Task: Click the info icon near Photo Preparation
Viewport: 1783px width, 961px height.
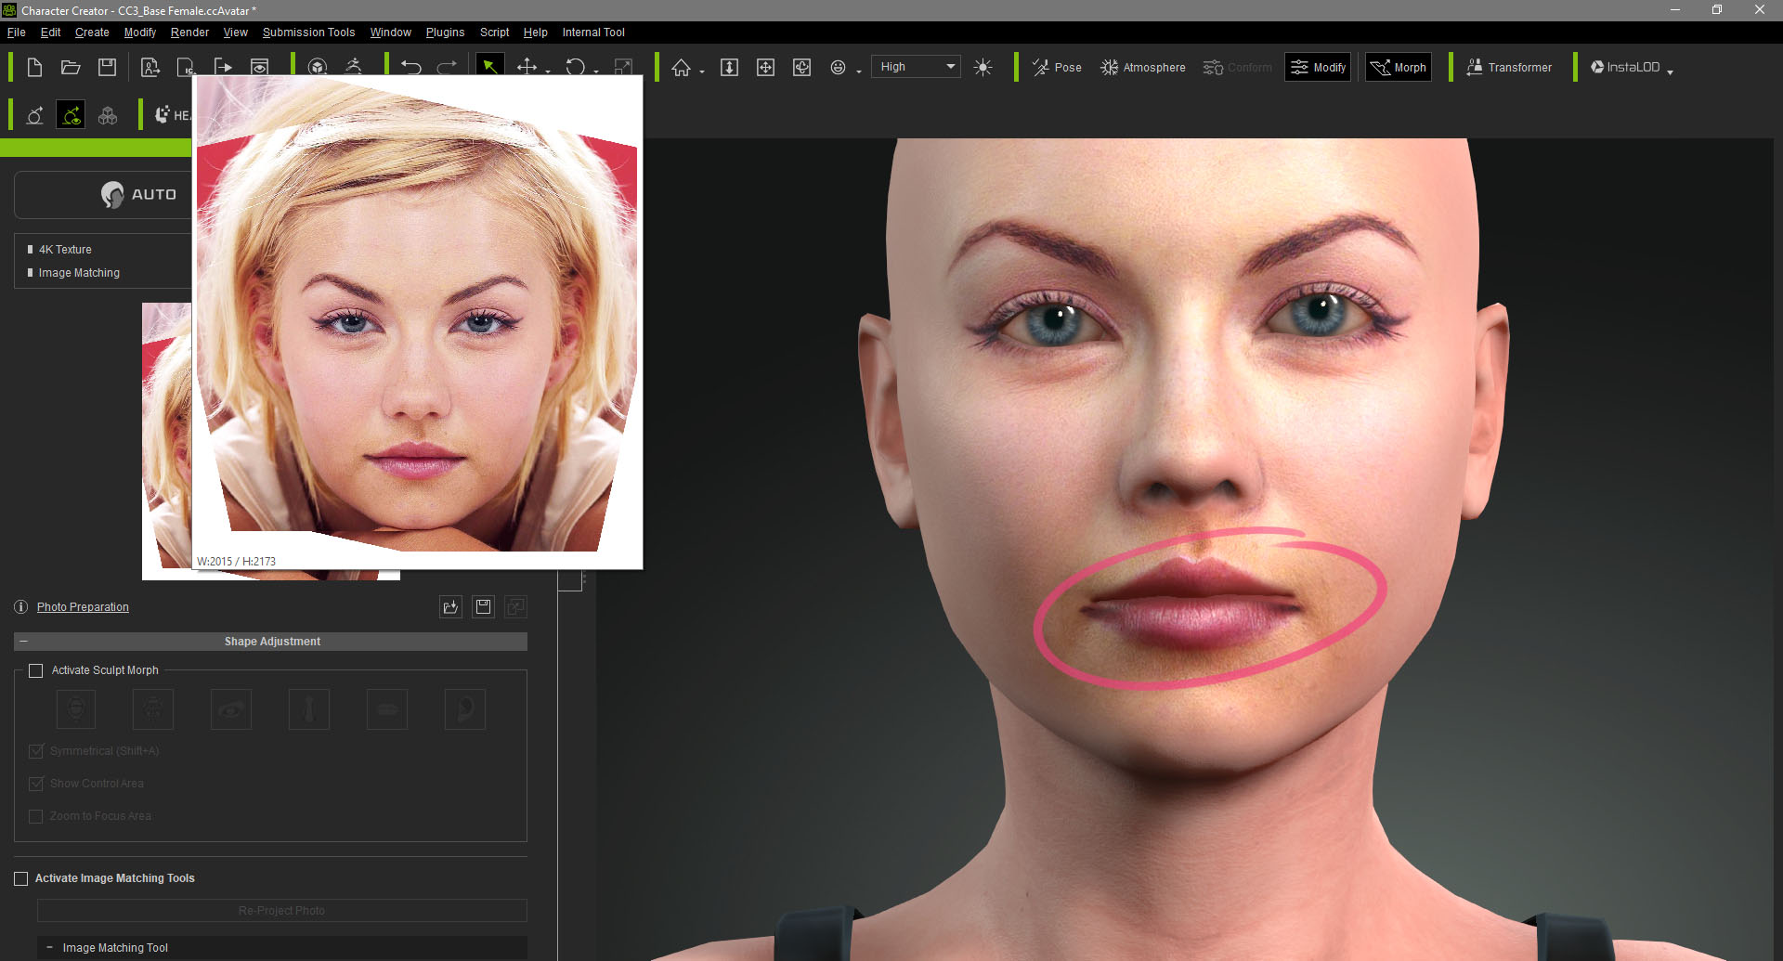Action: point(21,606)
